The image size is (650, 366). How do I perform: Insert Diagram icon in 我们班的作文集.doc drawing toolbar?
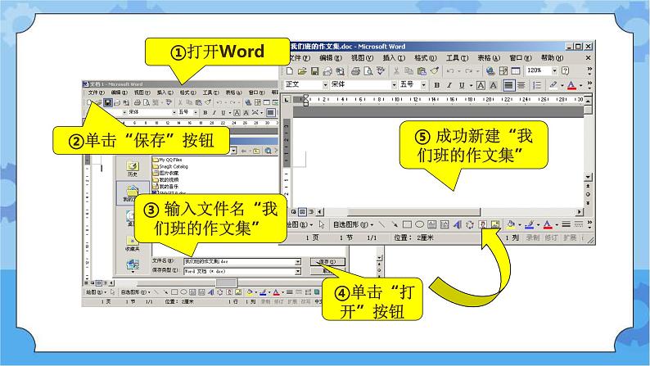[470, 224]
